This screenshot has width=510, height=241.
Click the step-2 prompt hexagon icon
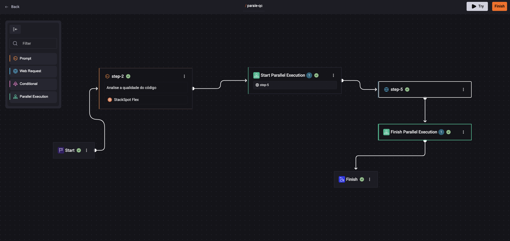pos(108,76)
